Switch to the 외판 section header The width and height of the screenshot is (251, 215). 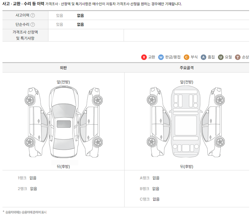pos(63,68)
